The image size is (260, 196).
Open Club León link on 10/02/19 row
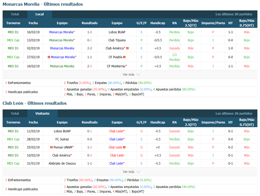point(117,155)
